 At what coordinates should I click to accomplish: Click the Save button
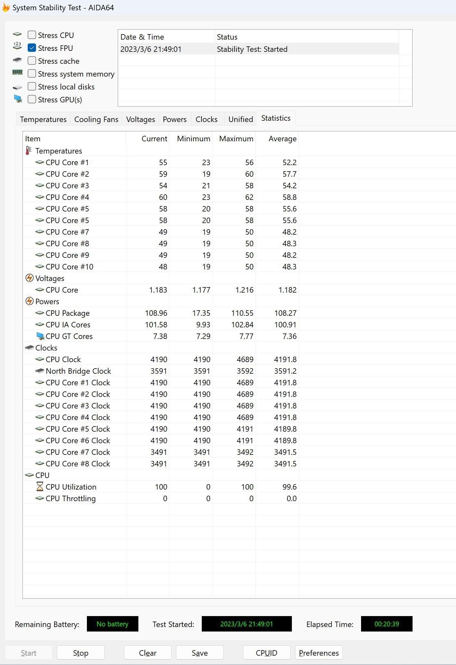coord(200,653)
